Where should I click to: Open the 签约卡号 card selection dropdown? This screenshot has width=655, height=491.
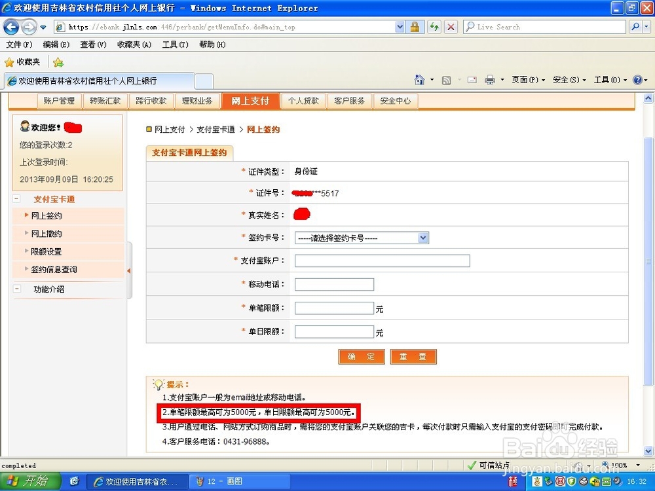click(362, 238)
